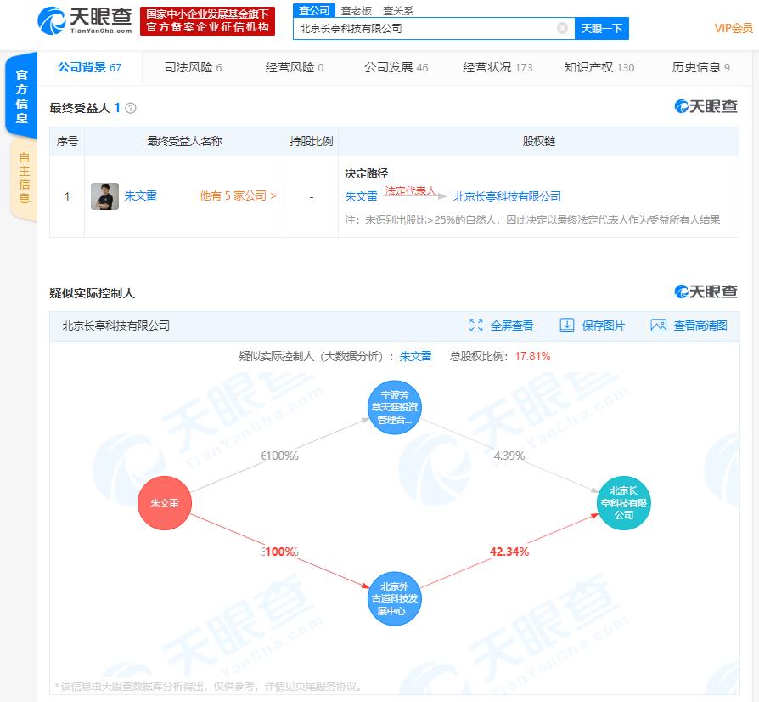Click the 最终受益人 section heading
The height and width of the screenshot is (702, 759).
[x=80, y=108]
